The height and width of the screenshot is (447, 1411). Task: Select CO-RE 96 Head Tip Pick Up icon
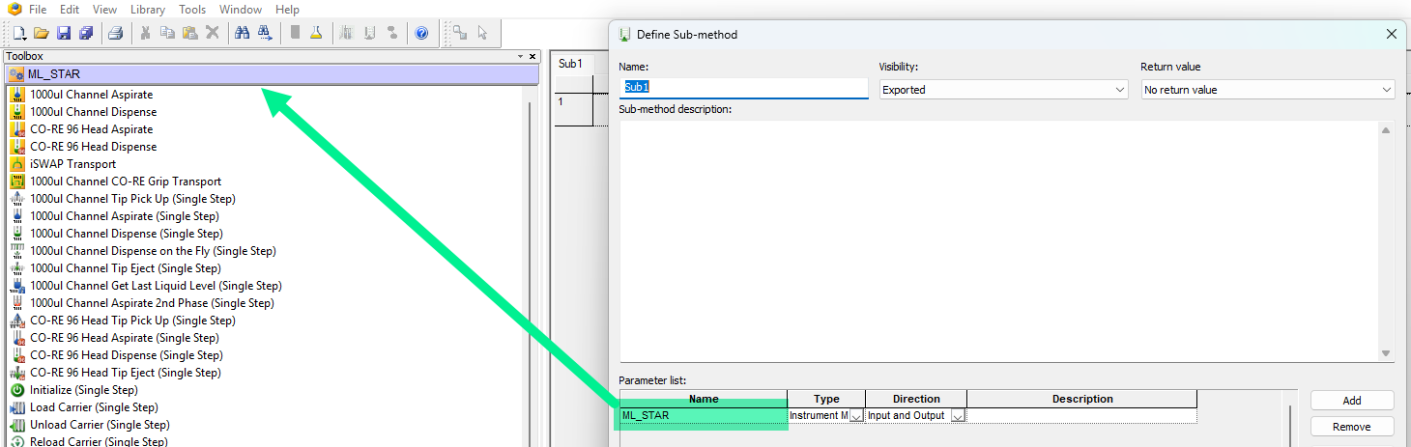coord(17,321)
